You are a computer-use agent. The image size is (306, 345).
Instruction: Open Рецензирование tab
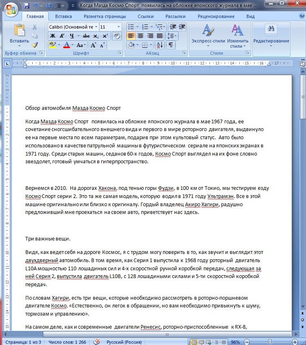click(216, 16)
